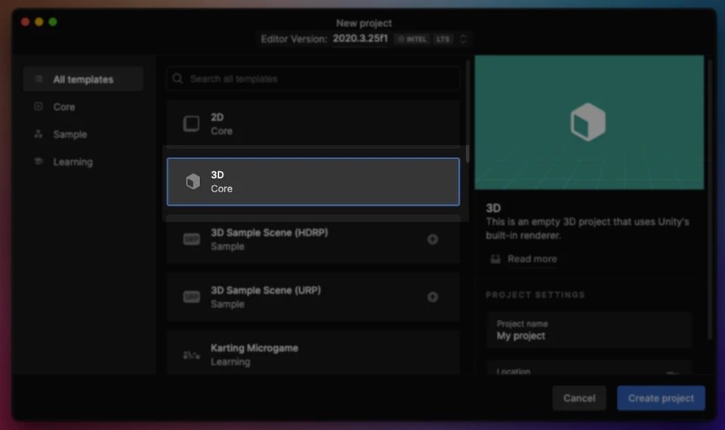This screenshot has height=430, width=725.
Task: Click the HDRP template SRP icon
Action: (191, 239)
